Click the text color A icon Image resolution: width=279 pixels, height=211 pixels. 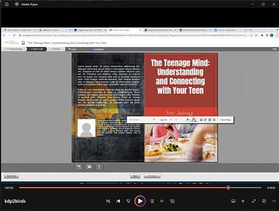[x=188, y=120]
